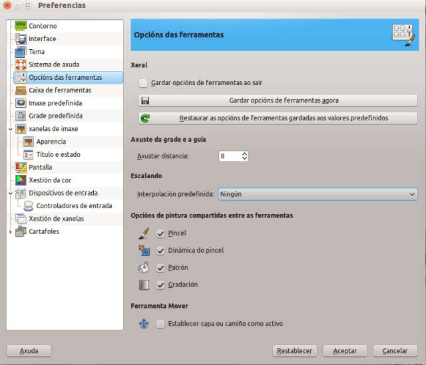
Task: Click Restaurar as opcións de ferramentas button
Action: [278, 118]
